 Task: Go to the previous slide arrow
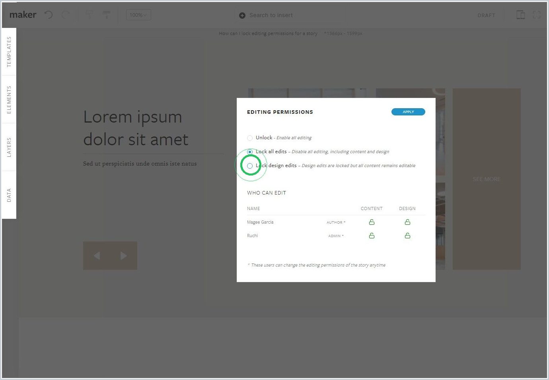pos(97,255)
